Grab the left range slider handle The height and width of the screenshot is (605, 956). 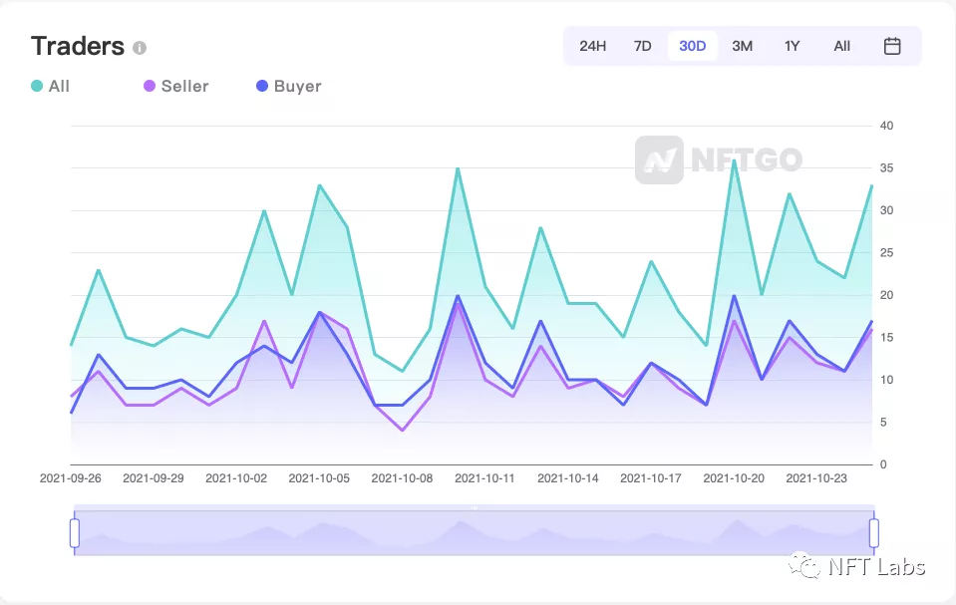(75, 532)
